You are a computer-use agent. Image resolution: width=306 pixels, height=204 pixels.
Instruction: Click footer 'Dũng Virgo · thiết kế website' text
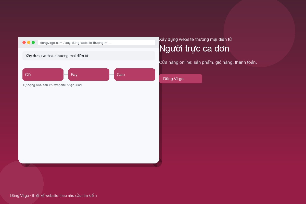[54, 196]
